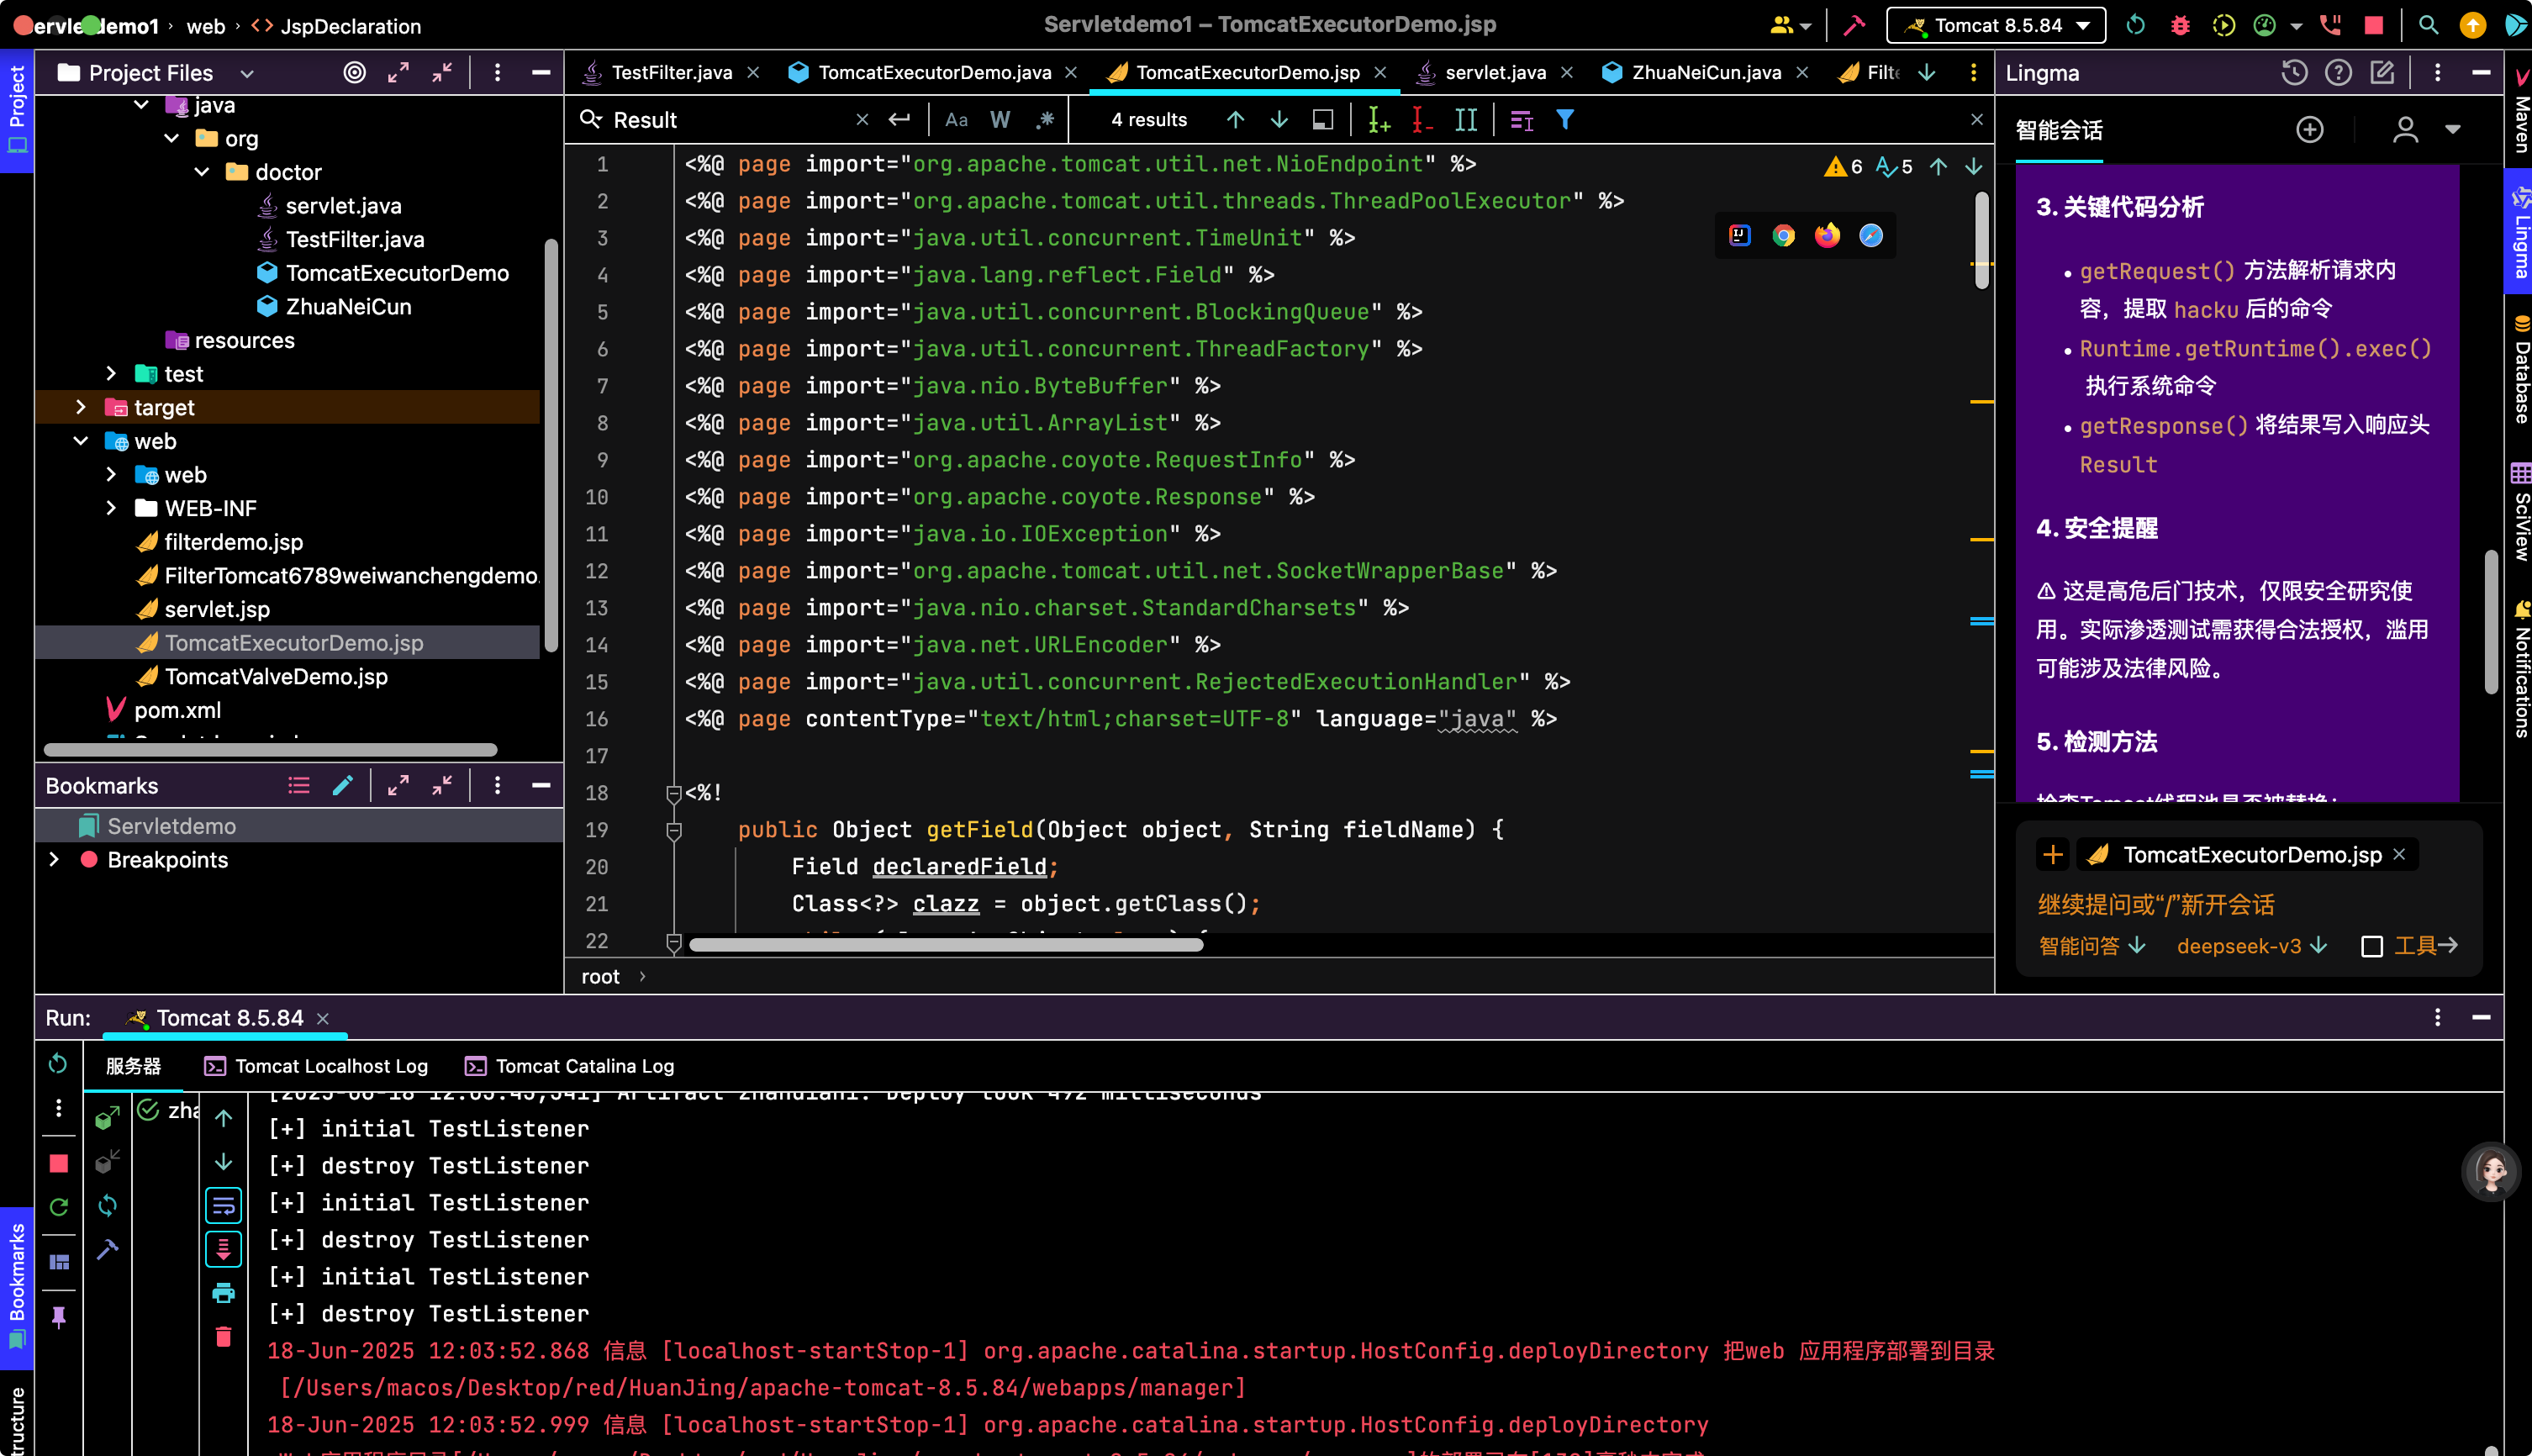2532x1456 pixels.
Task: Collapse all in Project Files panel
Action: [x=442, y=72]
